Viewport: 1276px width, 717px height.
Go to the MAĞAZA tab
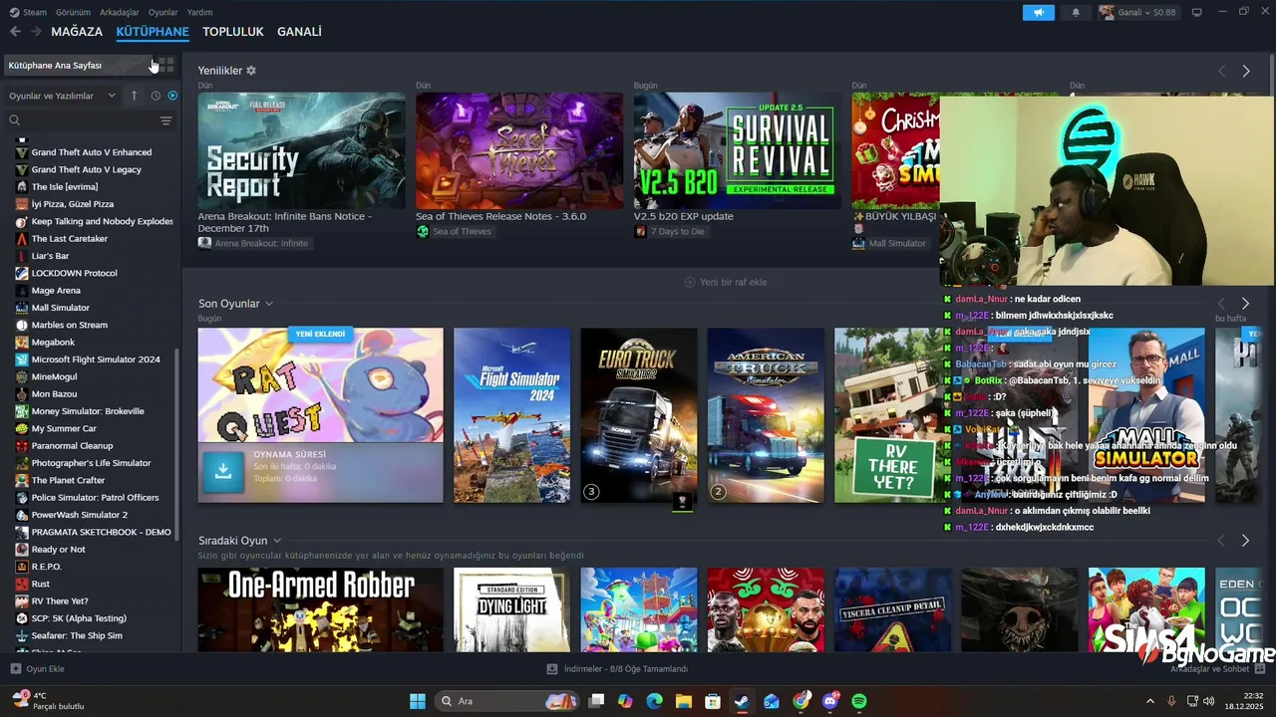pos(77,32)
